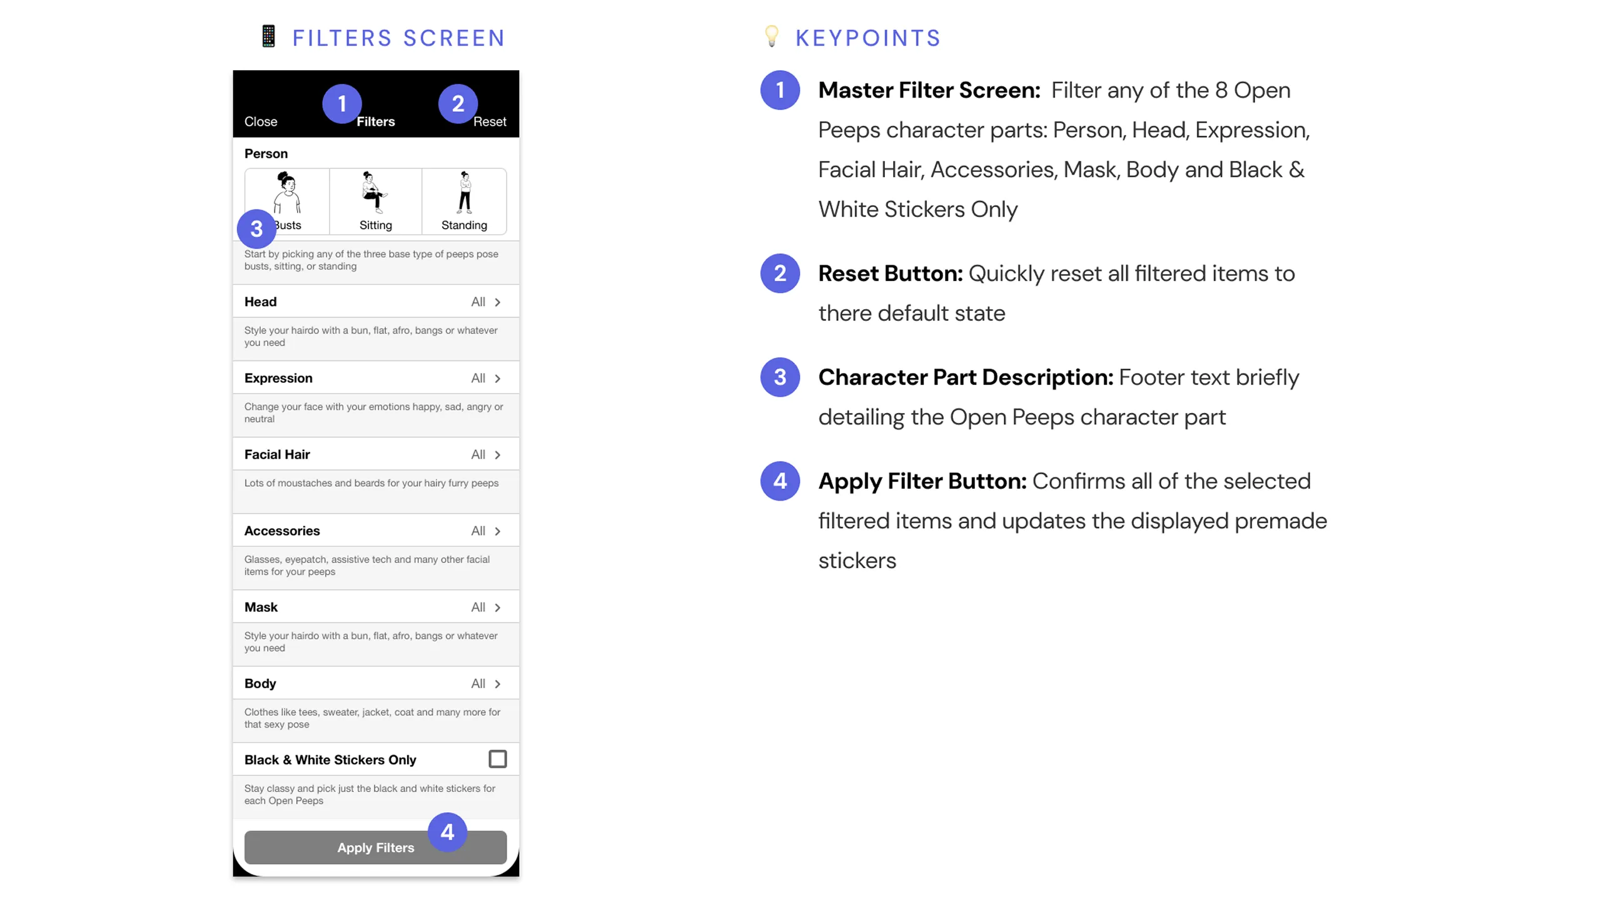The height and width of the screenshot is (901, 1601).
Task: Open the Facial Hair filter row
Action: [x=375, y=454]
